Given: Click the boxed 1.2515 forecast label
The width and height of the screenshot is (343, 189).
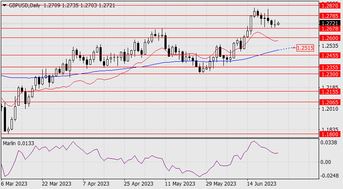Looking at the screenshot, I should [x=305, y=48].
